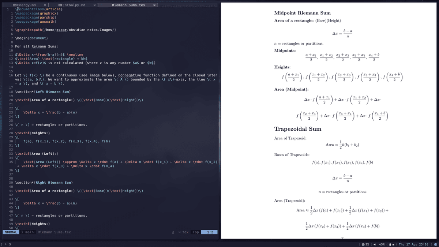Click the volume speaker icon in status bar
439x247 pixels.
375,244
